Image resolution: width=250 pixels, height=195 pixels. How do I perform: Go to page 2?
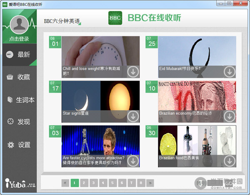click(84, 183)
